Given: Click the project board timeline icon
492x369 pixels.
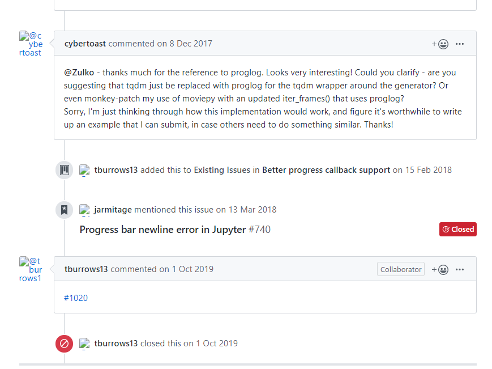Looking at the screenshot, I should [65, 170].
